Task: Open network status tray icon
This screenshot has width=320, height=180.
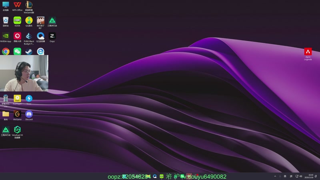Action: point(297,176)
